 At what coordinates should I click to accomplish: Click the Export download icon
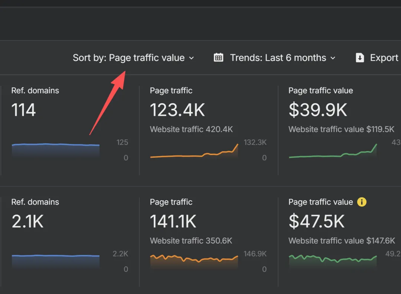(360, 58)
